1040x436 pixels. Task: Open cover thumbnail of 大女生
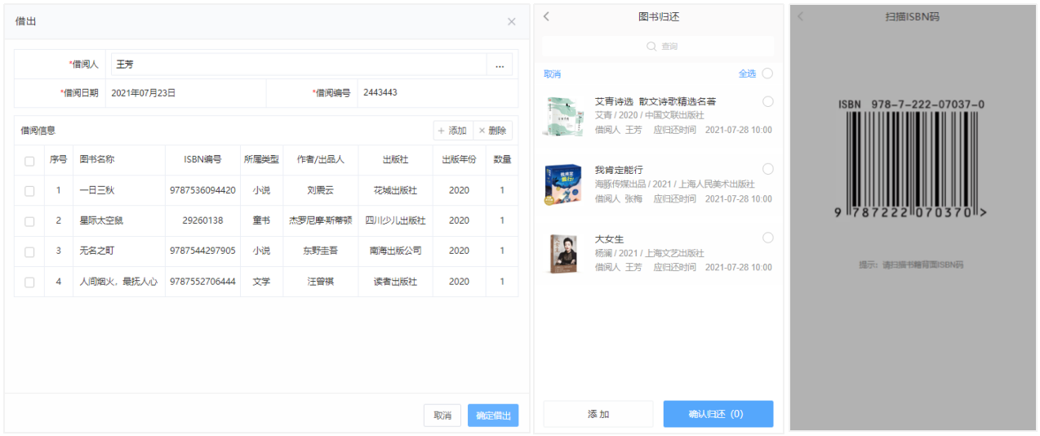tap(564, 252)
